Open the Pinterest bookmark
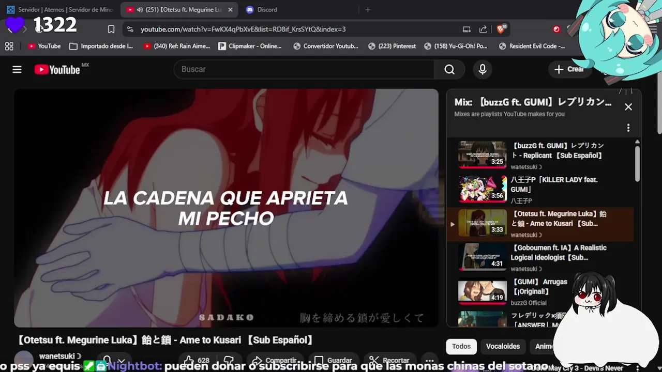 (392, 46)
